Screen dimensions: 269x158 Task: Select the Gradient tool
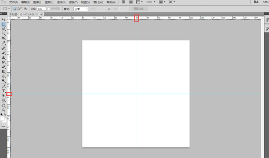[x=3, y=71]
